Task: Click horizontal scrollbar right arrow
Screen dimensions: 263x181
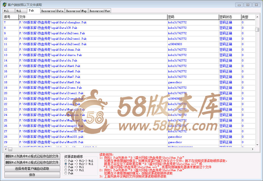Action: pyautogui.click(x=253, y=149)
